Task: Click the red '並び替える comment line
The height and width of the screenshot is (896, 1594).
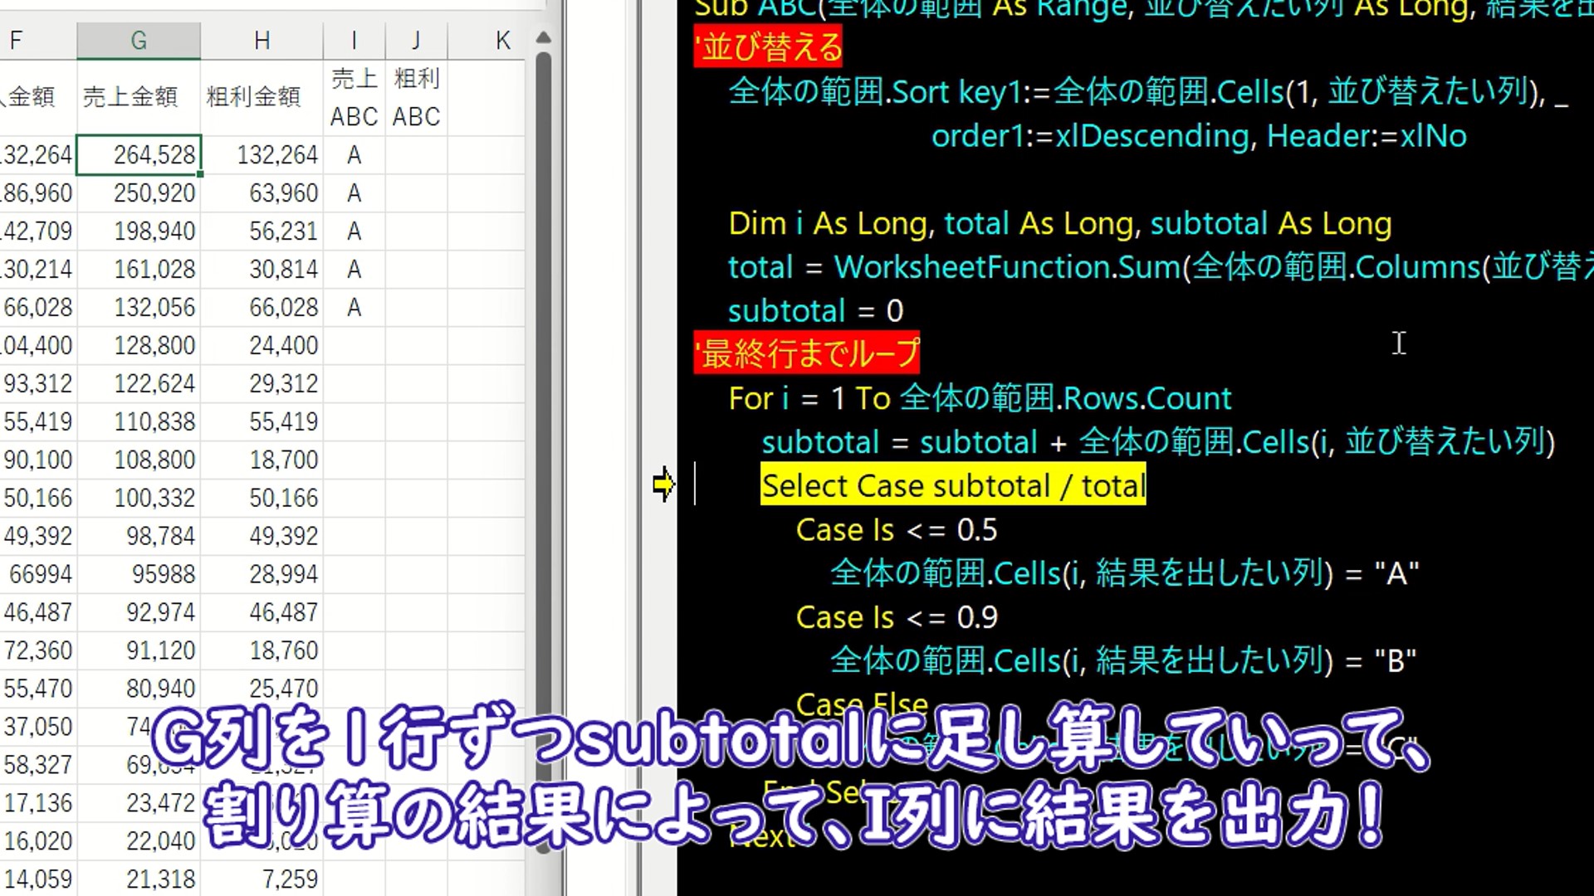Action: coord(768,47)
